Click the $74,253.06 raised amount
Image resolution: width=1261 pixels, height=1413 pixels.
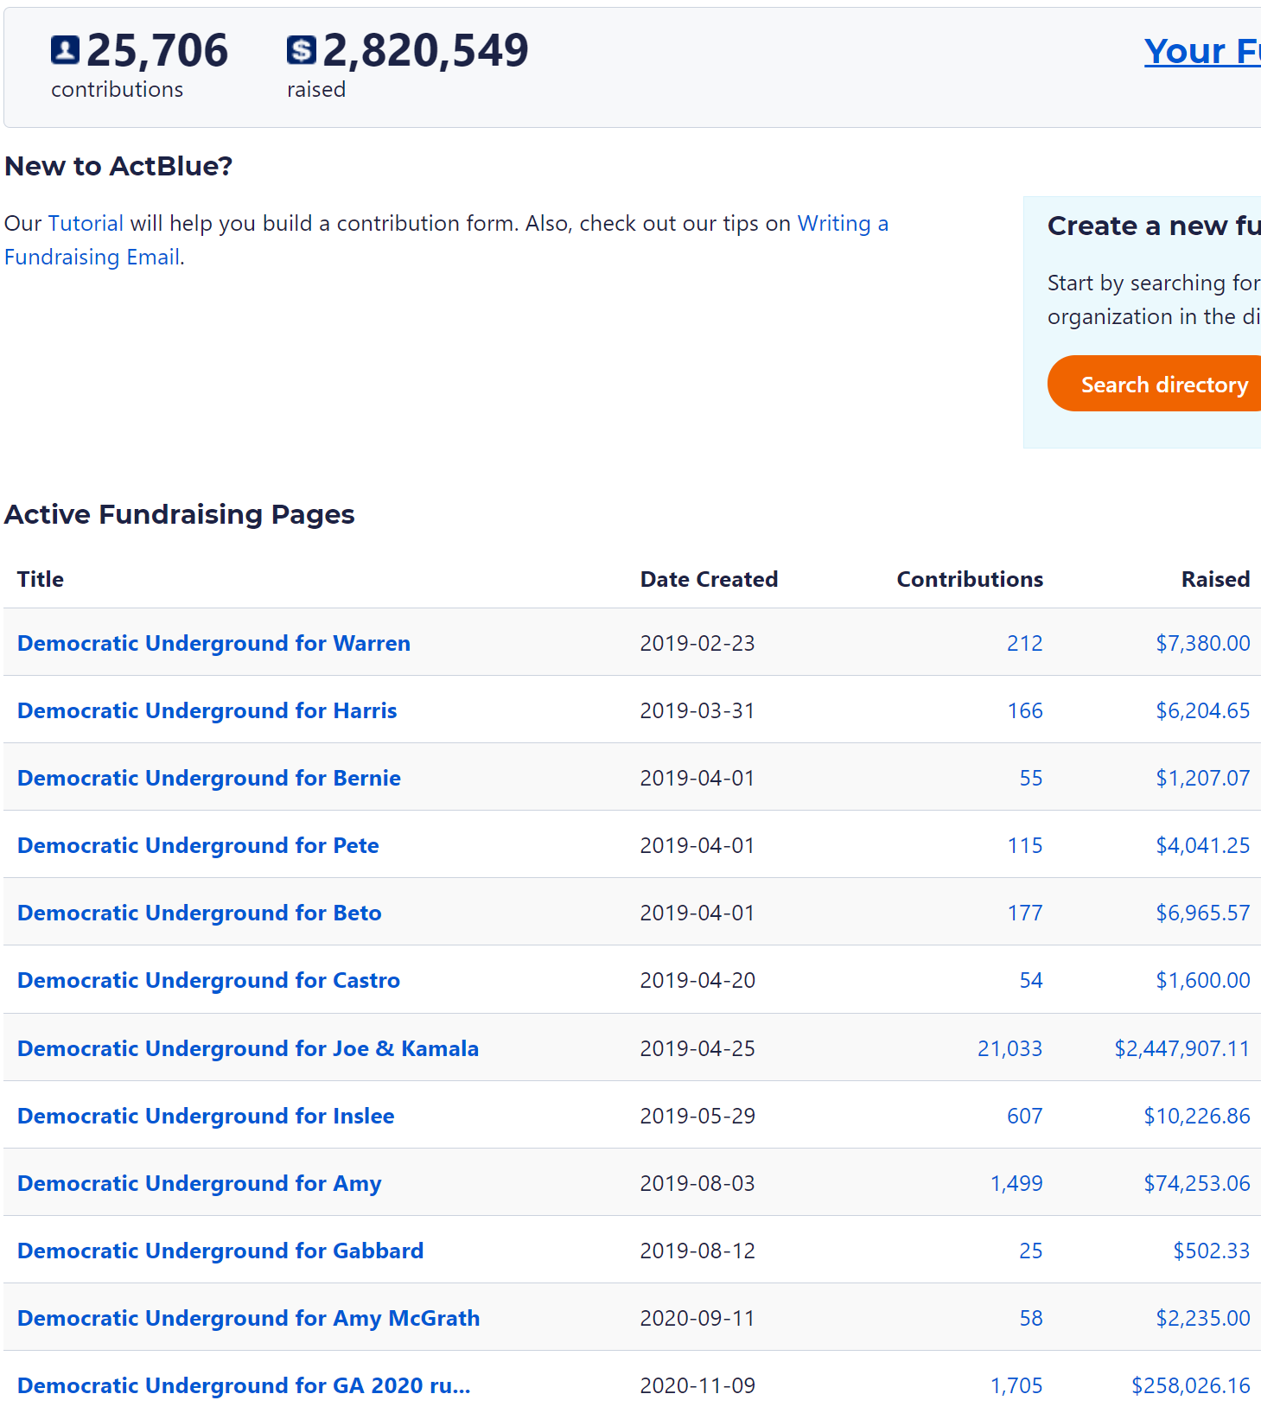1197,1183
